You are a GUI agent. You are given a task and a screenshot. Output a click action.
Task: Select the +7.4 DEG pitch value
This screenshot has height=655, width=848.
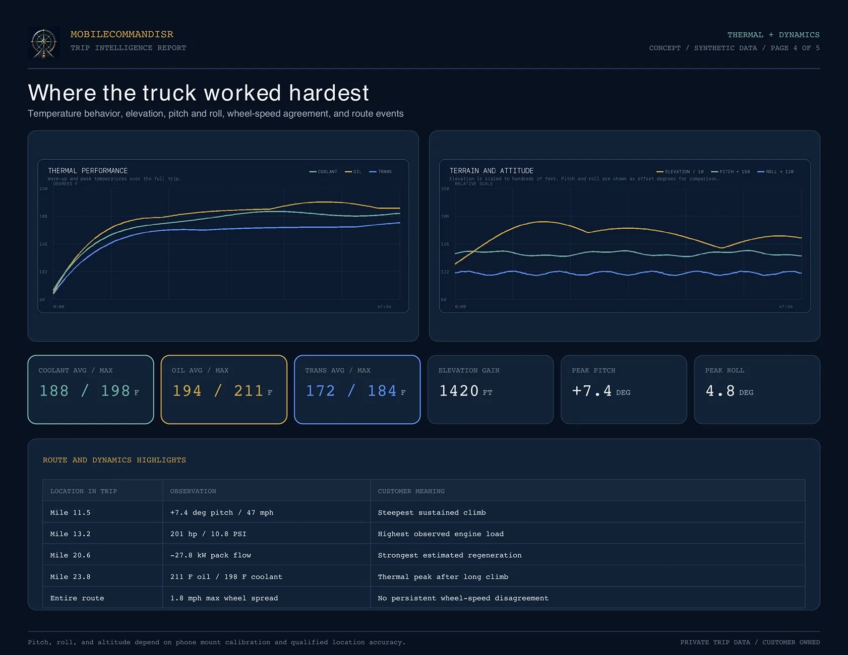coord(601,391)
